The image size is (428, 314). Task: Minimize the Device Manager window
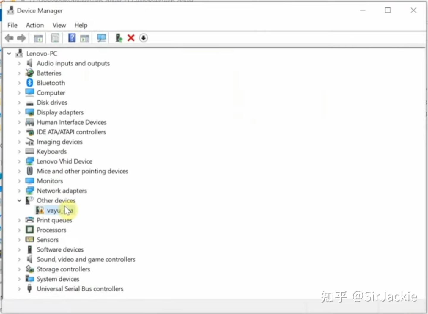point(363,10)
